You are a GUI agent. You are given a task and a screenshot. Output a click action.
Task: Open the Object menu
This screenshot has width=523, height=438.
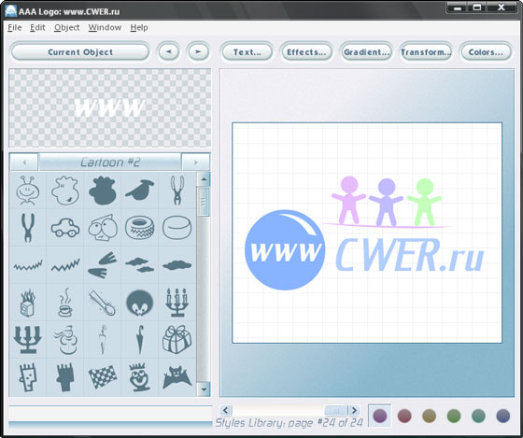66,27
